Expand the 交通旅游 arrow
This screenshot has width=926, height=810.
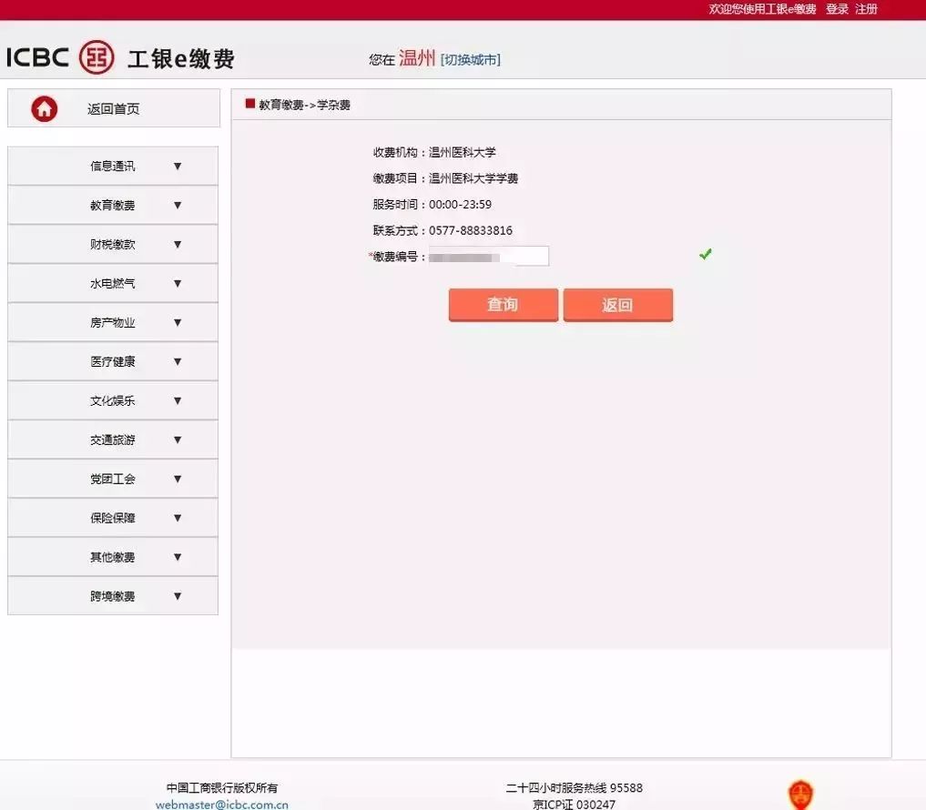pos(178,440)
